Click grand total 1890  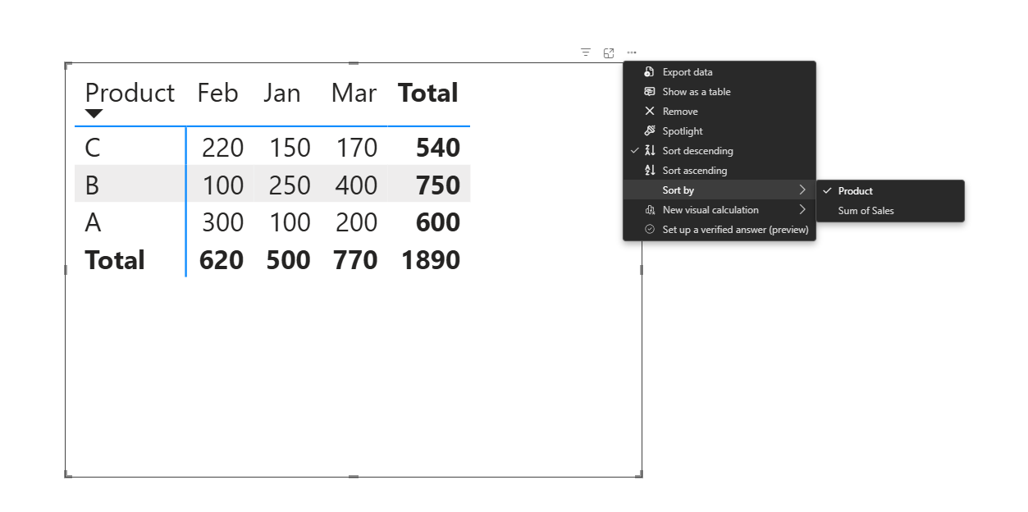pos(431,260)
